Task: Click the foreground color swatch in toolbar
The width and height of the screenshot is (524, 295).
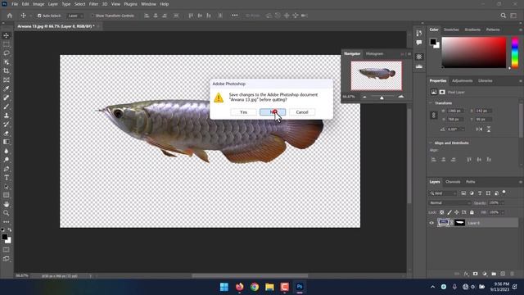Action: point(4,237)
